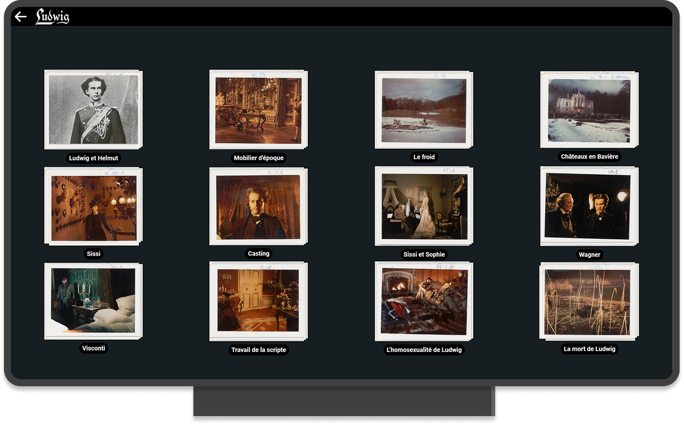The height and width of the screenshot is (424, 684).
Task: Open the Sissi photo stack thumbnail
Action: [x=93, y=207]
